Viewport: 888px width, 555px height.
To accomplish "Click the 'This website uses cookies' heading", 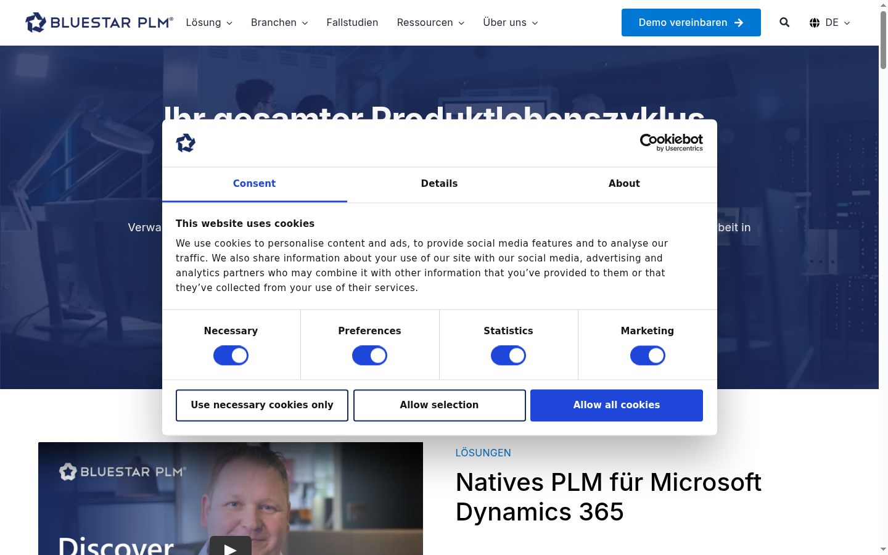I will coord(245,224).
